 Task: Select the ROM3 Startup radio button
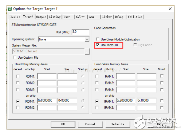tap(83, 90)
